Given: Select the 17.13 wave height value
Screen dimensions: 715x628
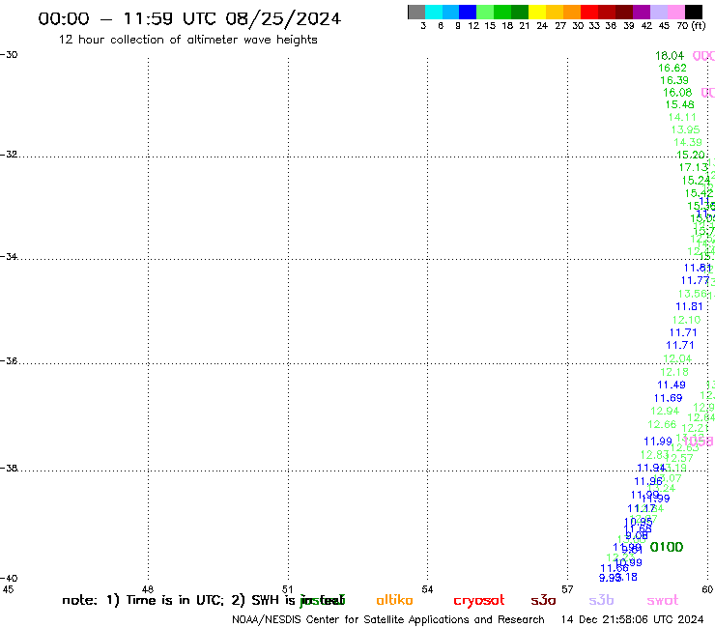Looking at the screenshot, I should click(693, 168).
